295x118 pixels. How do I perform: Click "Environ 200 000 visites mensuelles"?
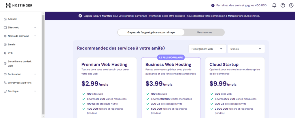[236, 99]
